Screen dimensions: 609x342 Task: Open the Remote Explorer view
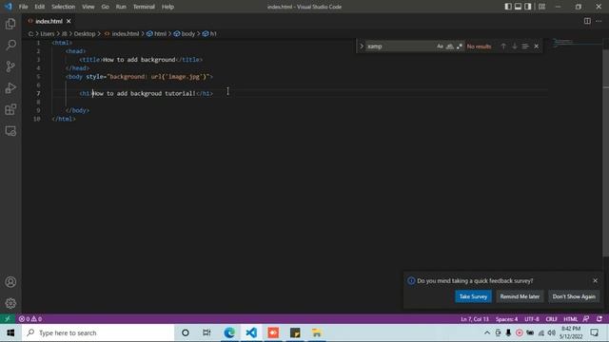[10, 131]
